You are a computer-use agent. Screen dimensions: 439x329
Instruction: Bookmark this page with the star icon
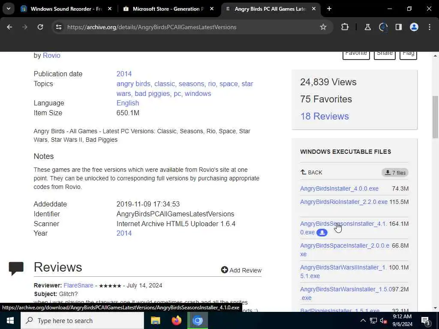(323, 27)
